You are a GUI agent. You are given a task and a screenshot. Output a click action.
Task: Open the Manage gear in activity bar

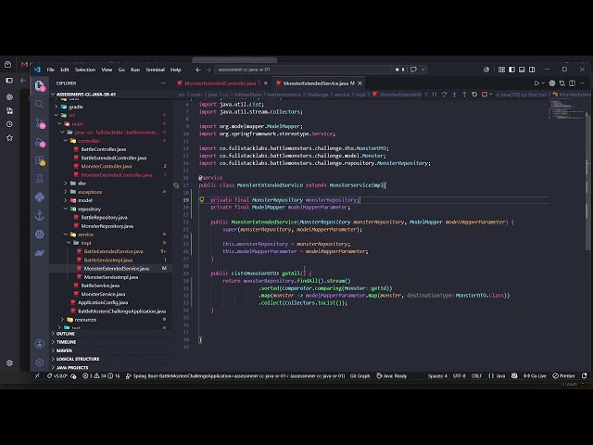39,362
